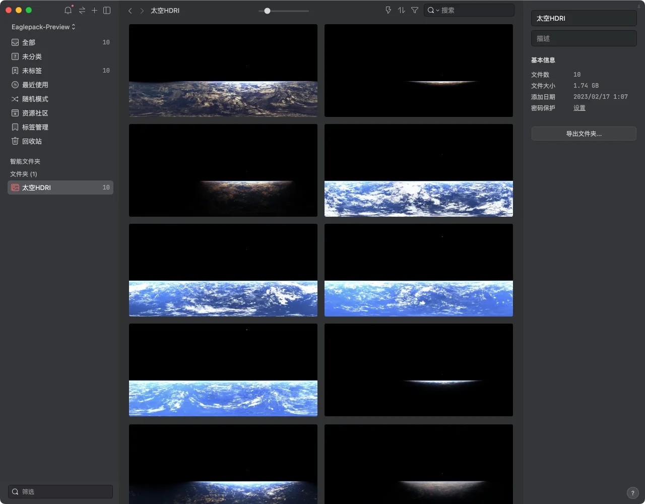Edit the 太空HDRI folder name field
The image size is (645, 504).
tap(584, 18)
